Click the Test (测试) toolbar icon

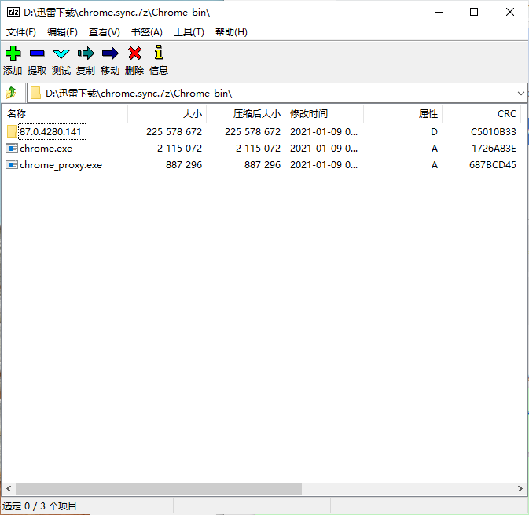[x=61, y=53]
